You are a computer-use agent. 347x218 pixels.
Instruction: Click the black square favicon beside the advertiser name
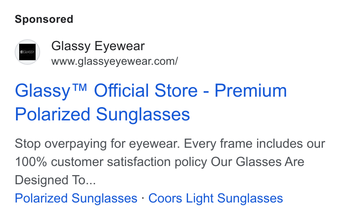coord(27,52)
